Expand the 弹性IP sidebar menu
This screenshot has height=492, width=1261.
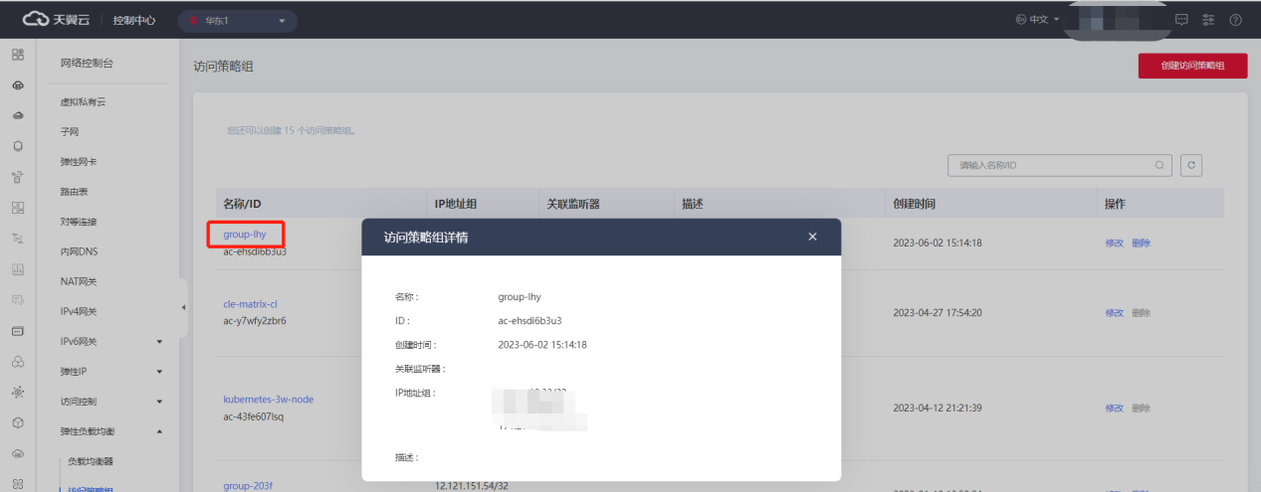click(x=159, y=372)
